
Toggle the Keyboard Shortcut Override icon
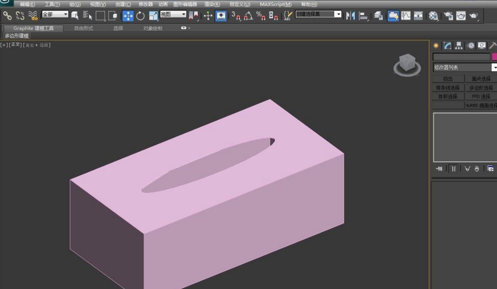(221, 16)
